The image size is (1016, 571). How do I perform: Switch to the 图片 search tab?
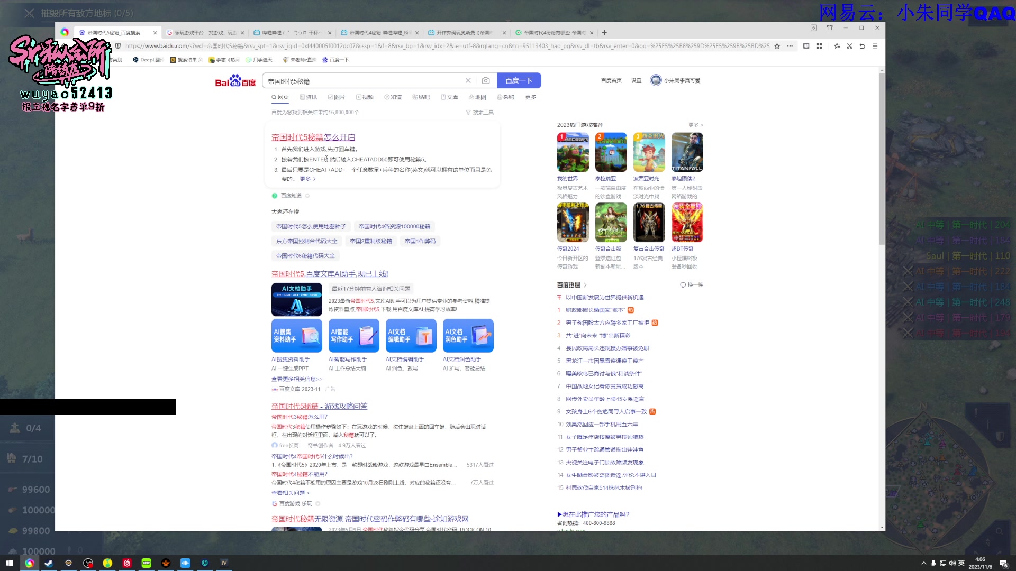336,97
